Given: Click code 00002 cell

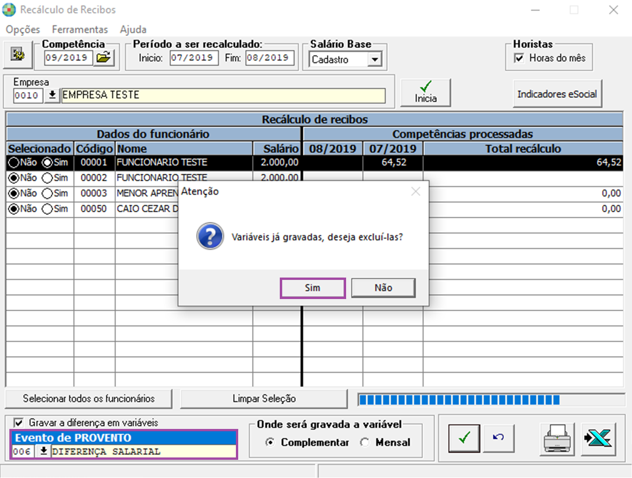Looking at the screenshot, I should 94,178.
